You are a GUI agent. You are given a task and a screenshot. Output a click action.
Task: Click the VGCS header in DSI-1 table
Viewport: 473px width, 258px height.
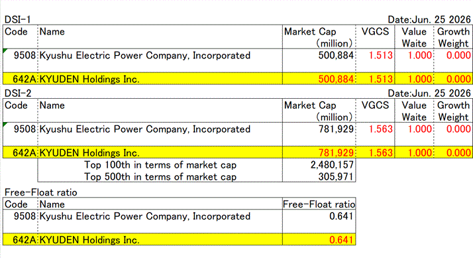pyautogui.click(x=375, y=31)
